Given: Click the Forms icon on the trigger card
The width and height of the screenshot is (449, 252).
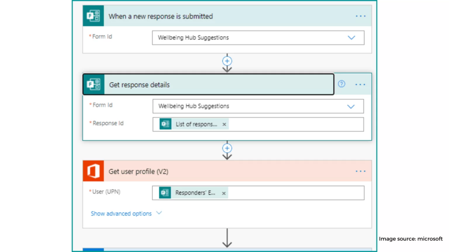Looking at the screenshot, I should [93, 16].
